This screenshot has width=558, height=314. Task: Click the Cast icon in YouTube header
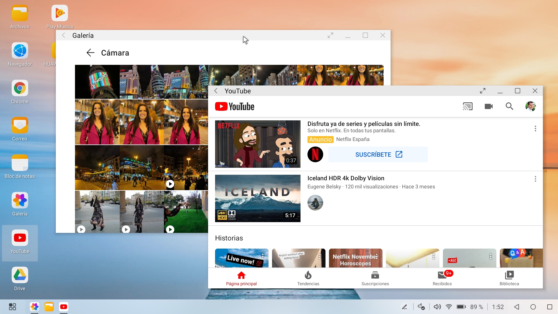(468, 106)
